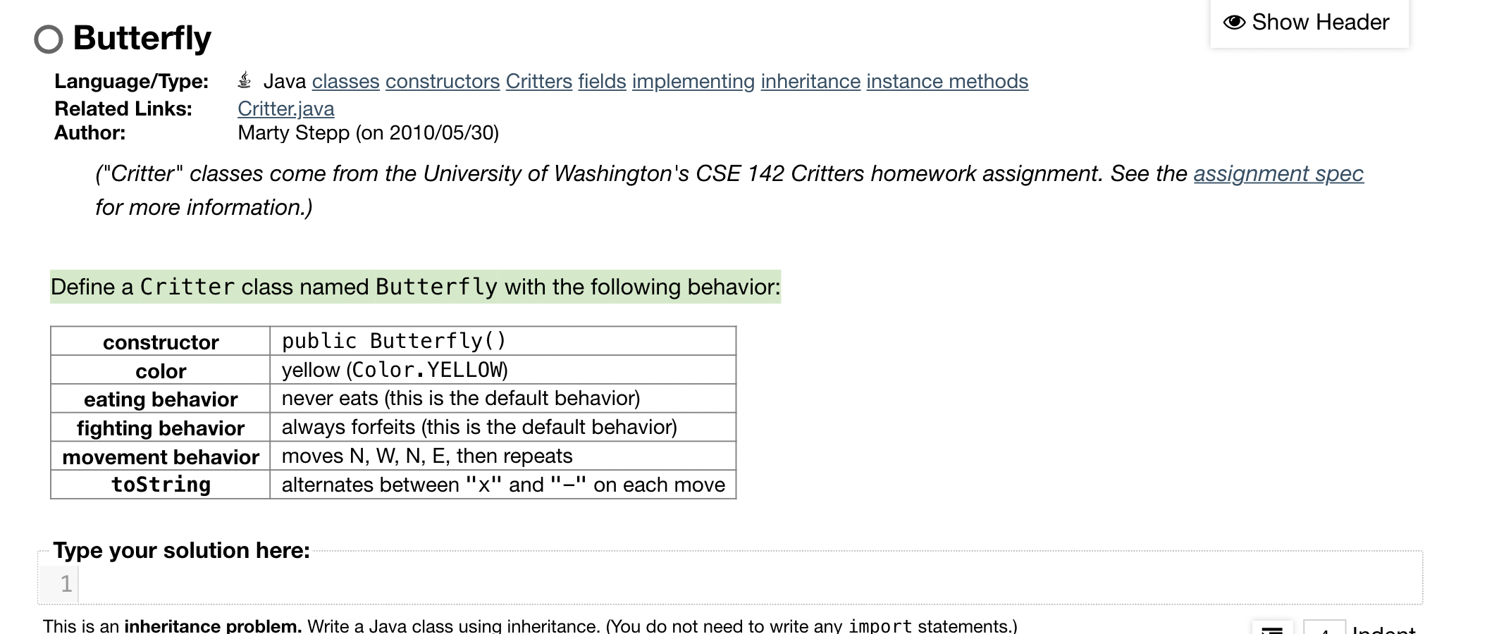Open the assignment spec link
This screenshot has width=1487, height=634.
(1278, 173)
